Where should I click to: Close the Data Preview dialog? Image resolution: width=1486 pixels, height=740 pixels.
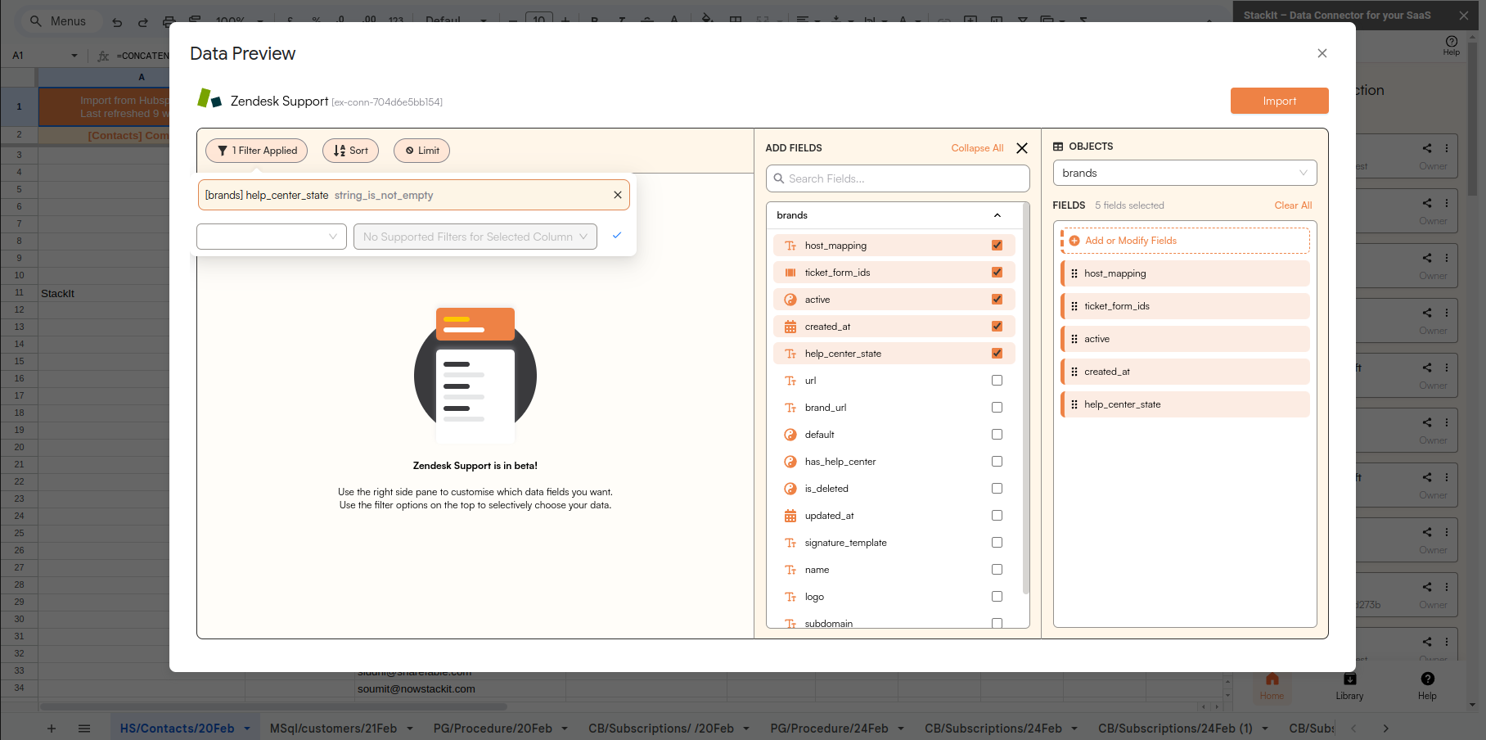point(1322,53)
